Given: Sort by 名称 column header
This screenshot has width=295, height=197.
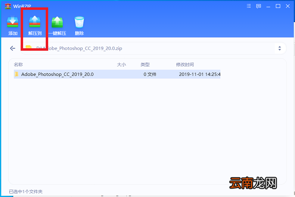Looking at the screenshot, I should [18, 65].
